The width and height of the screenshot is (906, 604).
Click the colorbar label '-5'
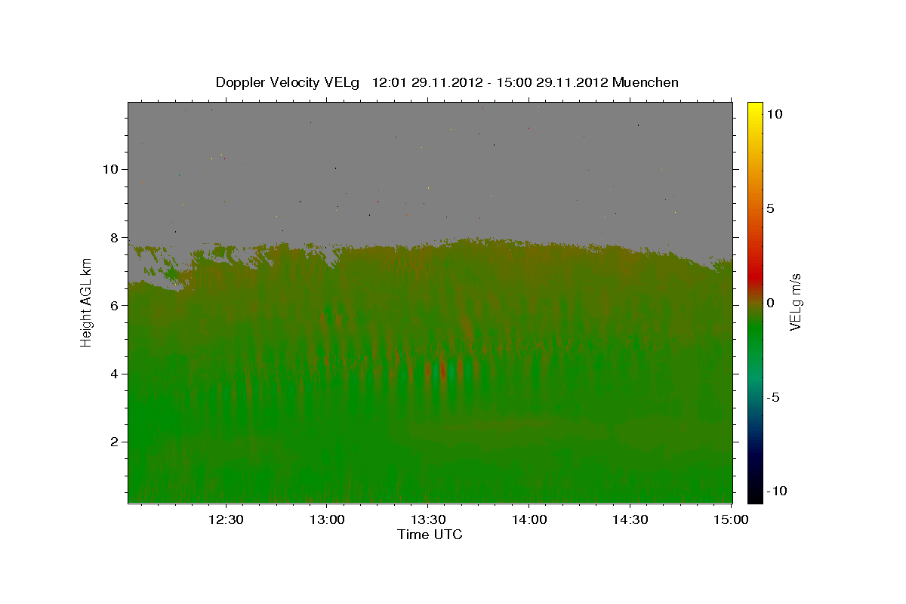[x=772, y=397]
